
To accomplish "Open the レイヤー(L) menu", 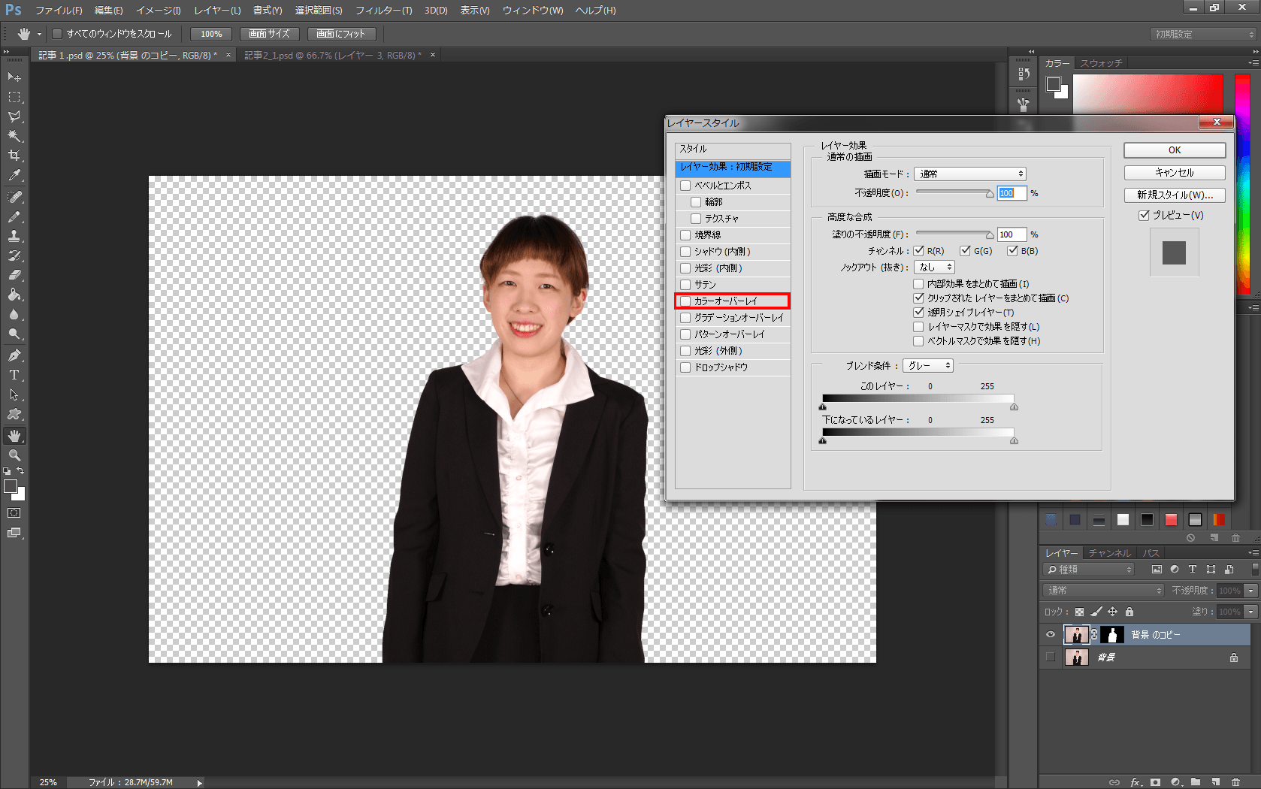I will pos(217,11).
